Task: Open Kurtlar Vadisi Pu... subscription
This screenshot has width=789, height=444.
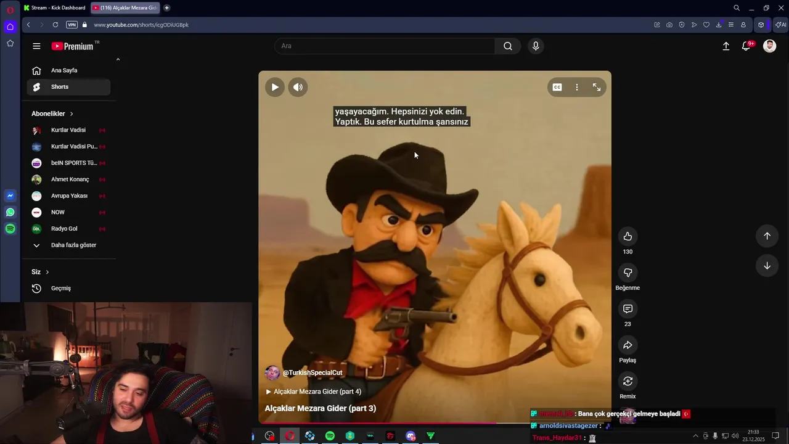Action: (68, 147)
